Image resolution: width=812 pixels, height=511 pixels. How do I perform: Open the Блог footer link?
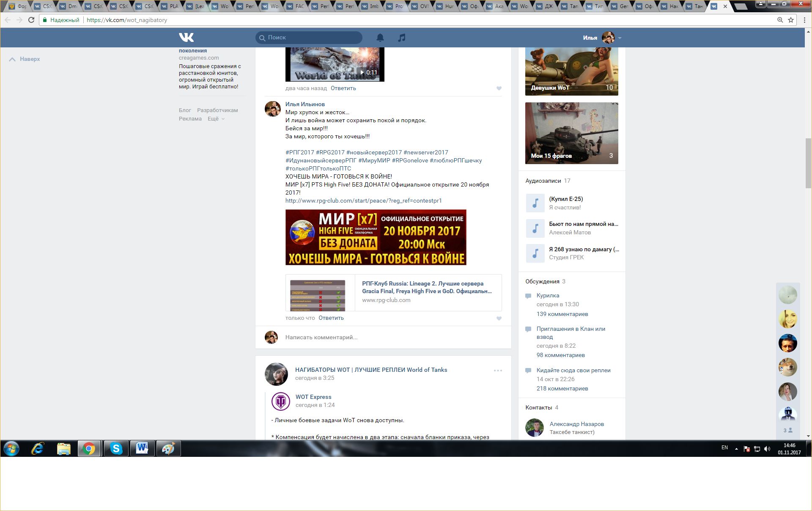185,110
